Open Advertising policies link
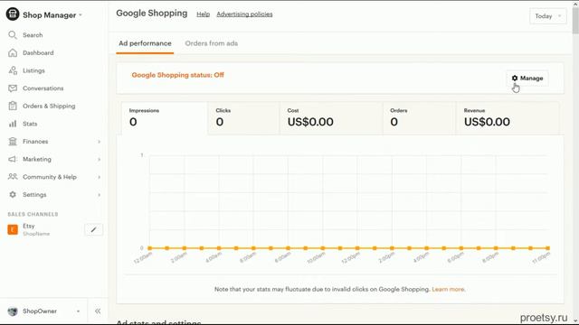 (x=244, y=14)
